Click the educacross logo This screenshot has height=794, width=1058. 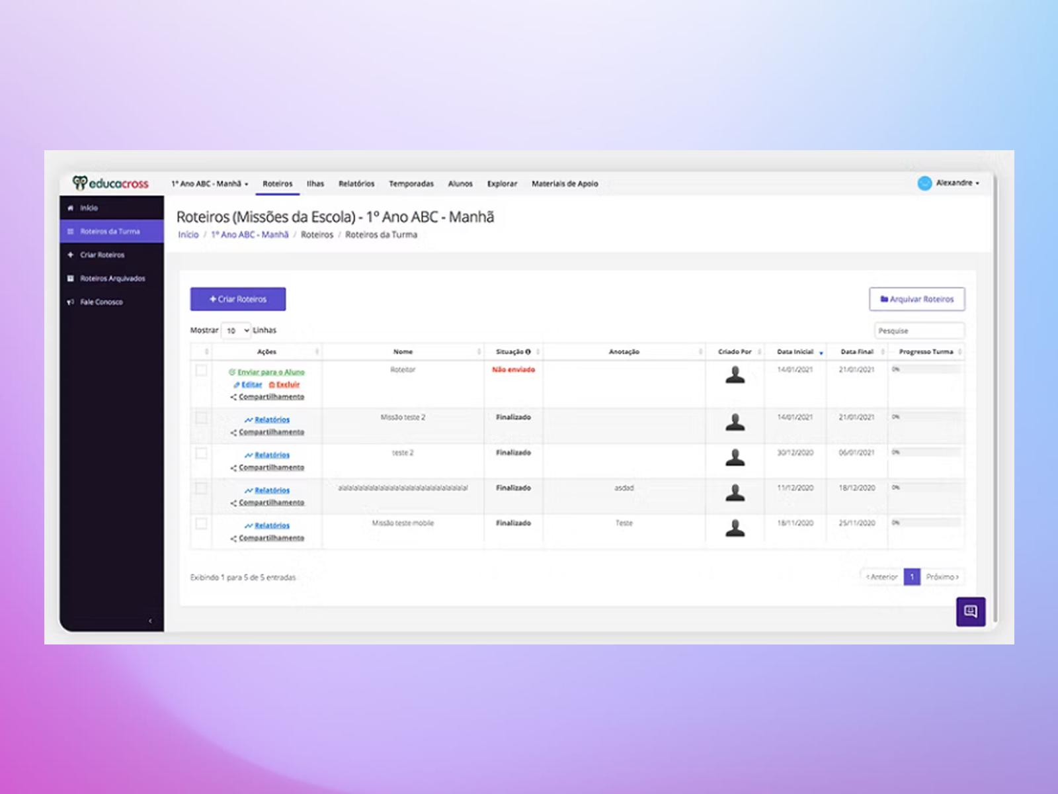tap(110, 183)
